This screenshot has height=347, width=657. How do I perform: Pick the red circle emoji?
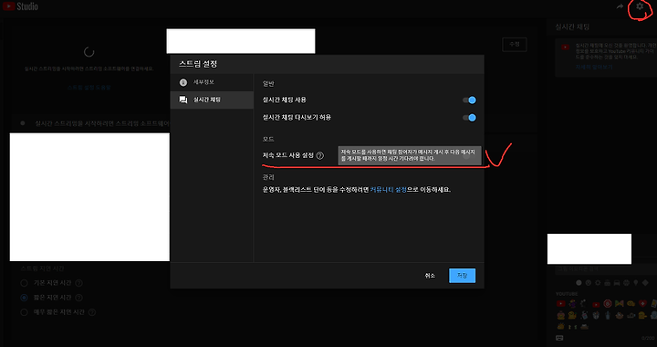(x=608, y=303)
